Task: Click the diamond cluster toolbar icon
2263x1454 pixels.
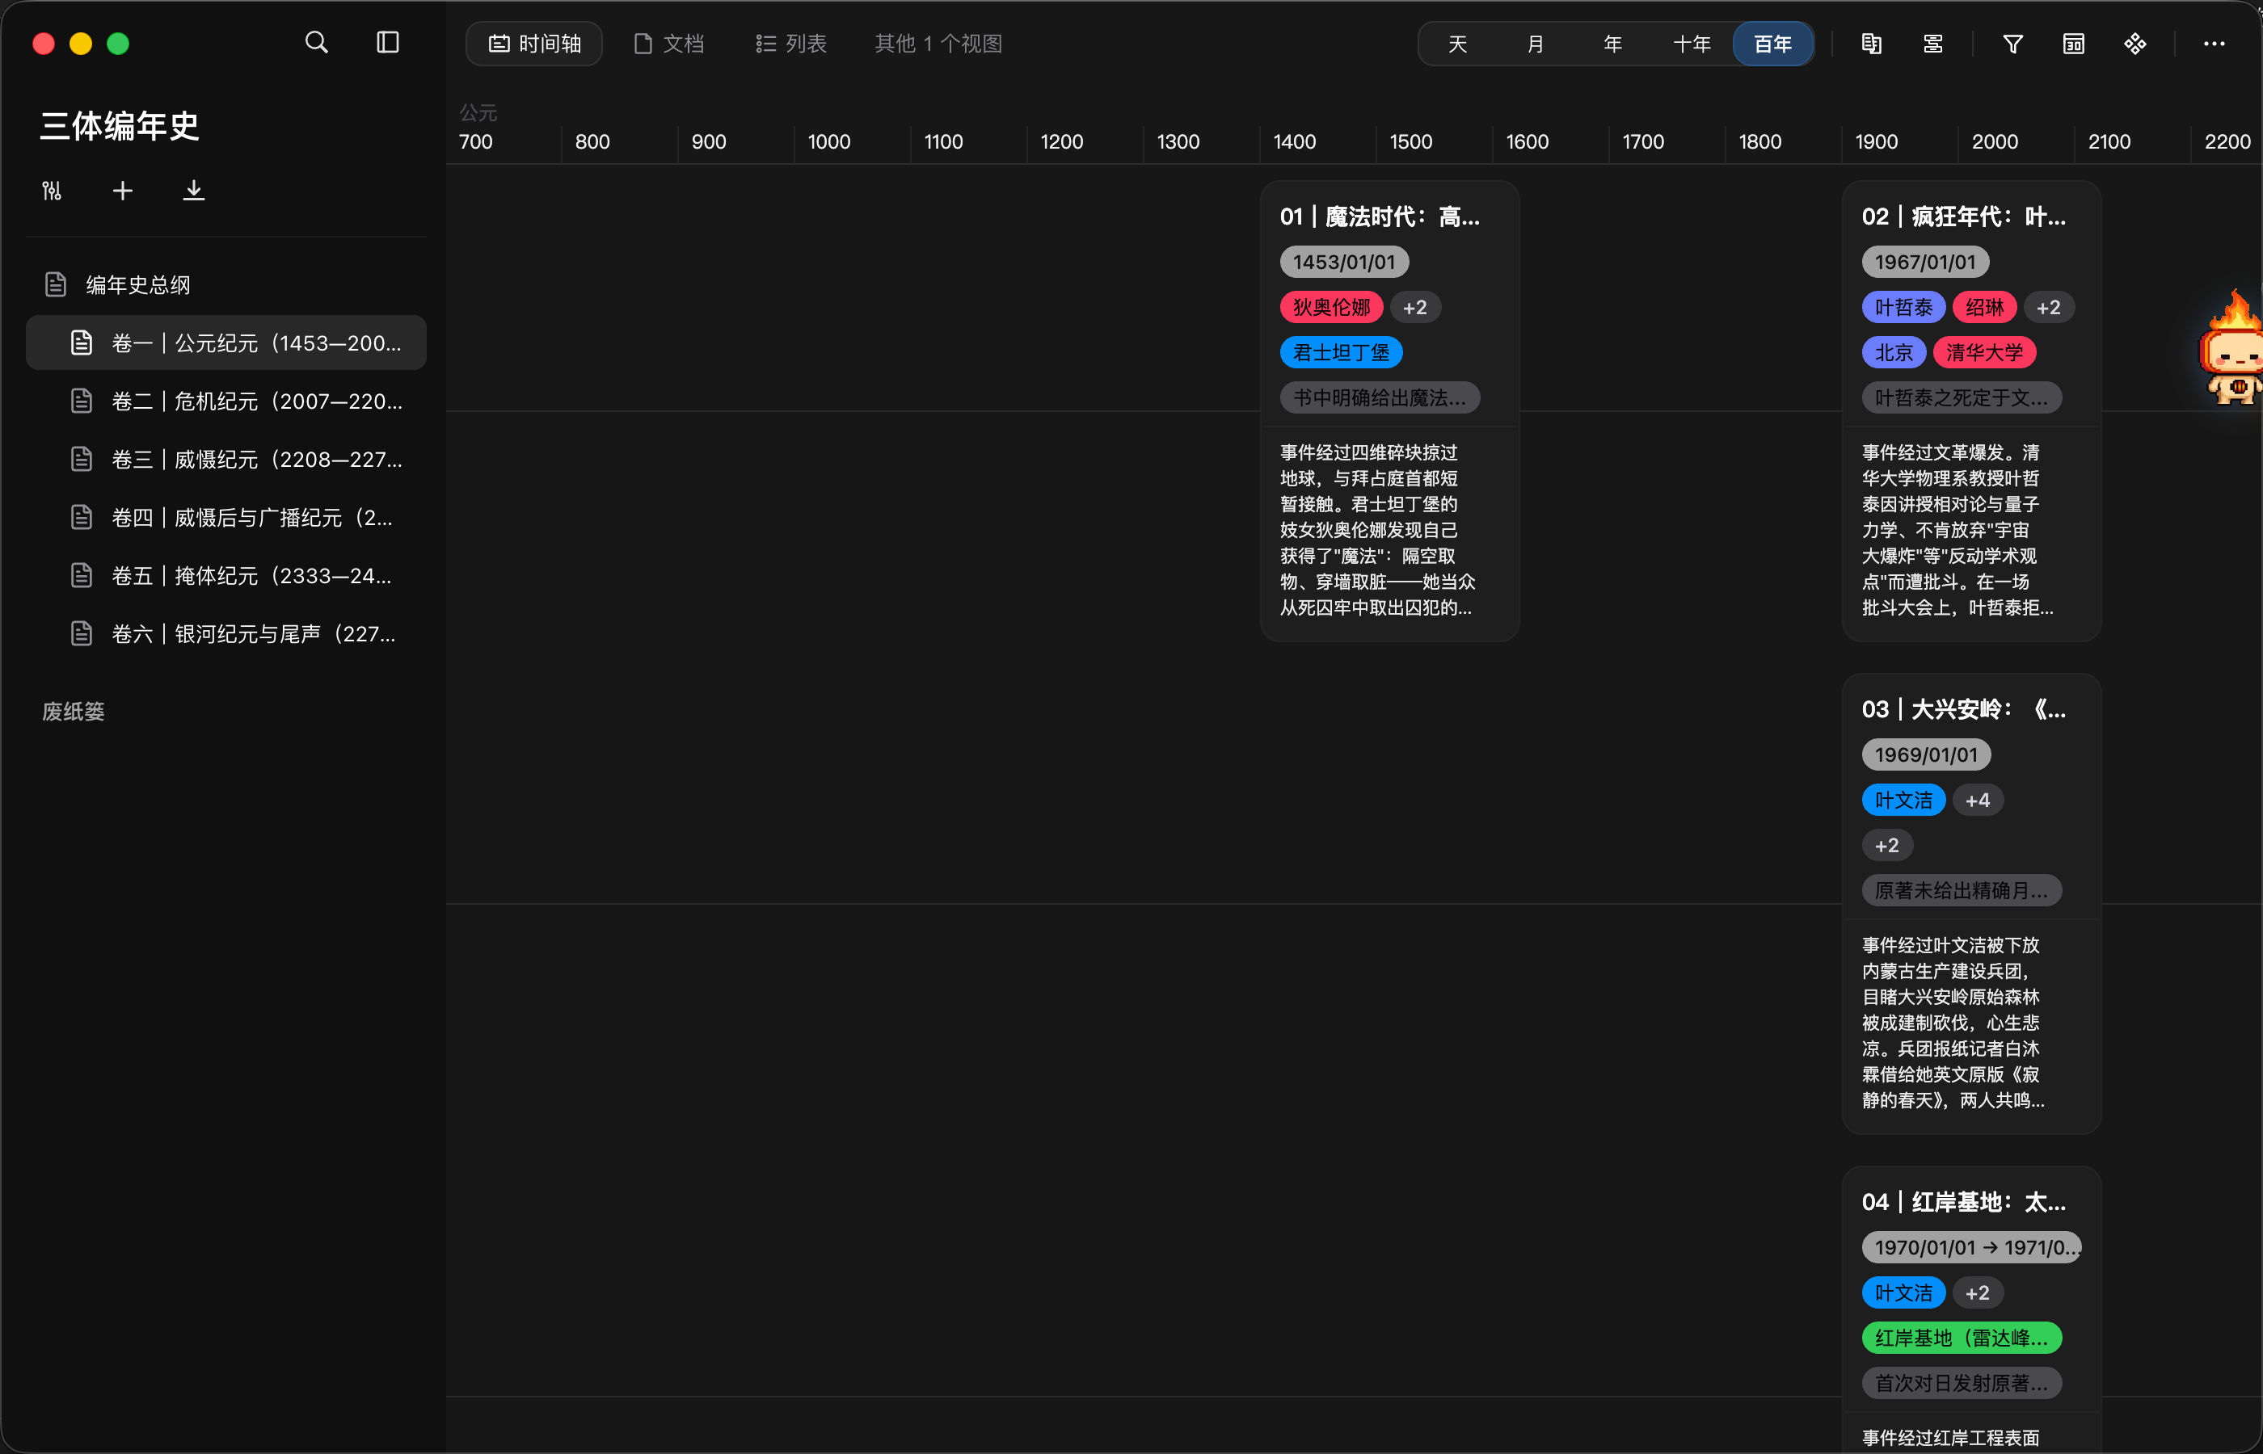Action: pyautogui.click(x=2135, y=44)
